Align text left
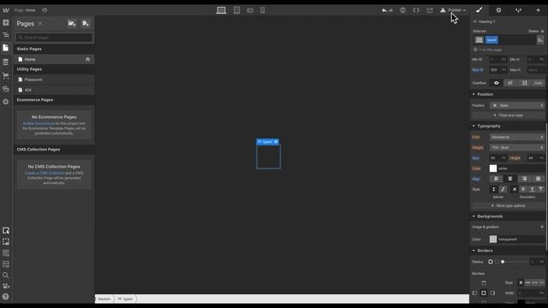548x308 pixels. (x=497, y=179)
